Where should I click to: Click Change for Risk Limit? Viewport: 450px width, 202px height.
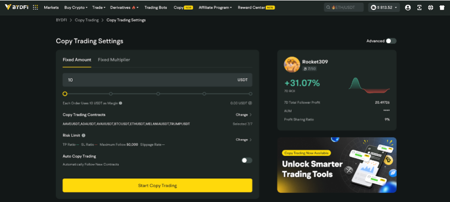pyautogui.click(x=244, y=140)
